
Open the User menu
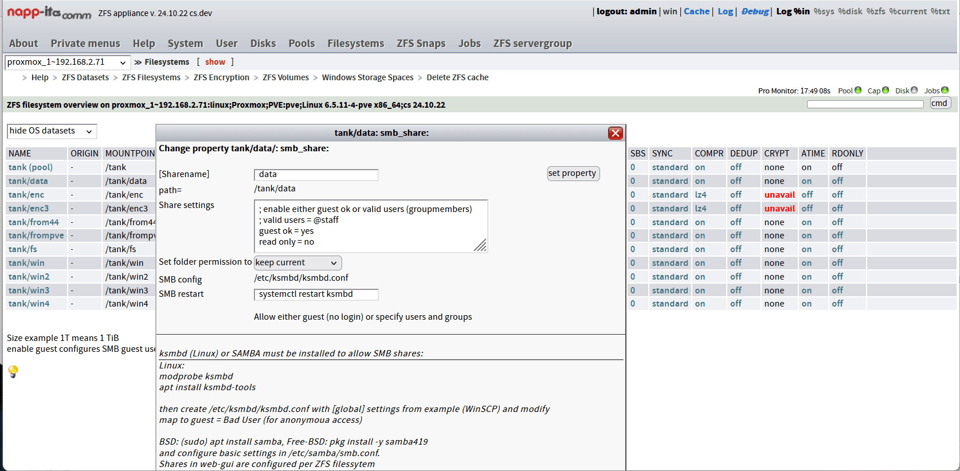point(226,44)
